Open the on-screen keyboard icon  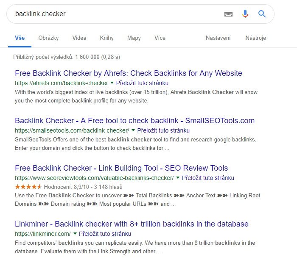[x=228, y=14]
